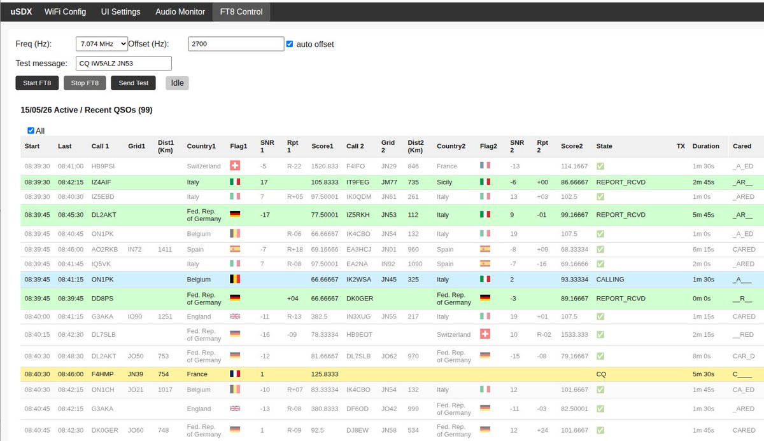Click the DF6OD callsign cell
This screenshot has width=764, height=441.
(x=358, y=409)
